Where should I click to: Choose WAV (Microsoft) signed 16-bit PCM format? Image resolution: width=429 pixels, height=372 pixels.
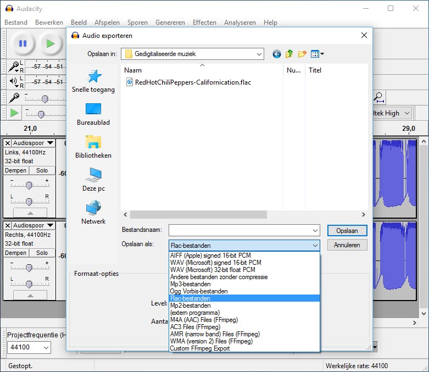point(244,263)
